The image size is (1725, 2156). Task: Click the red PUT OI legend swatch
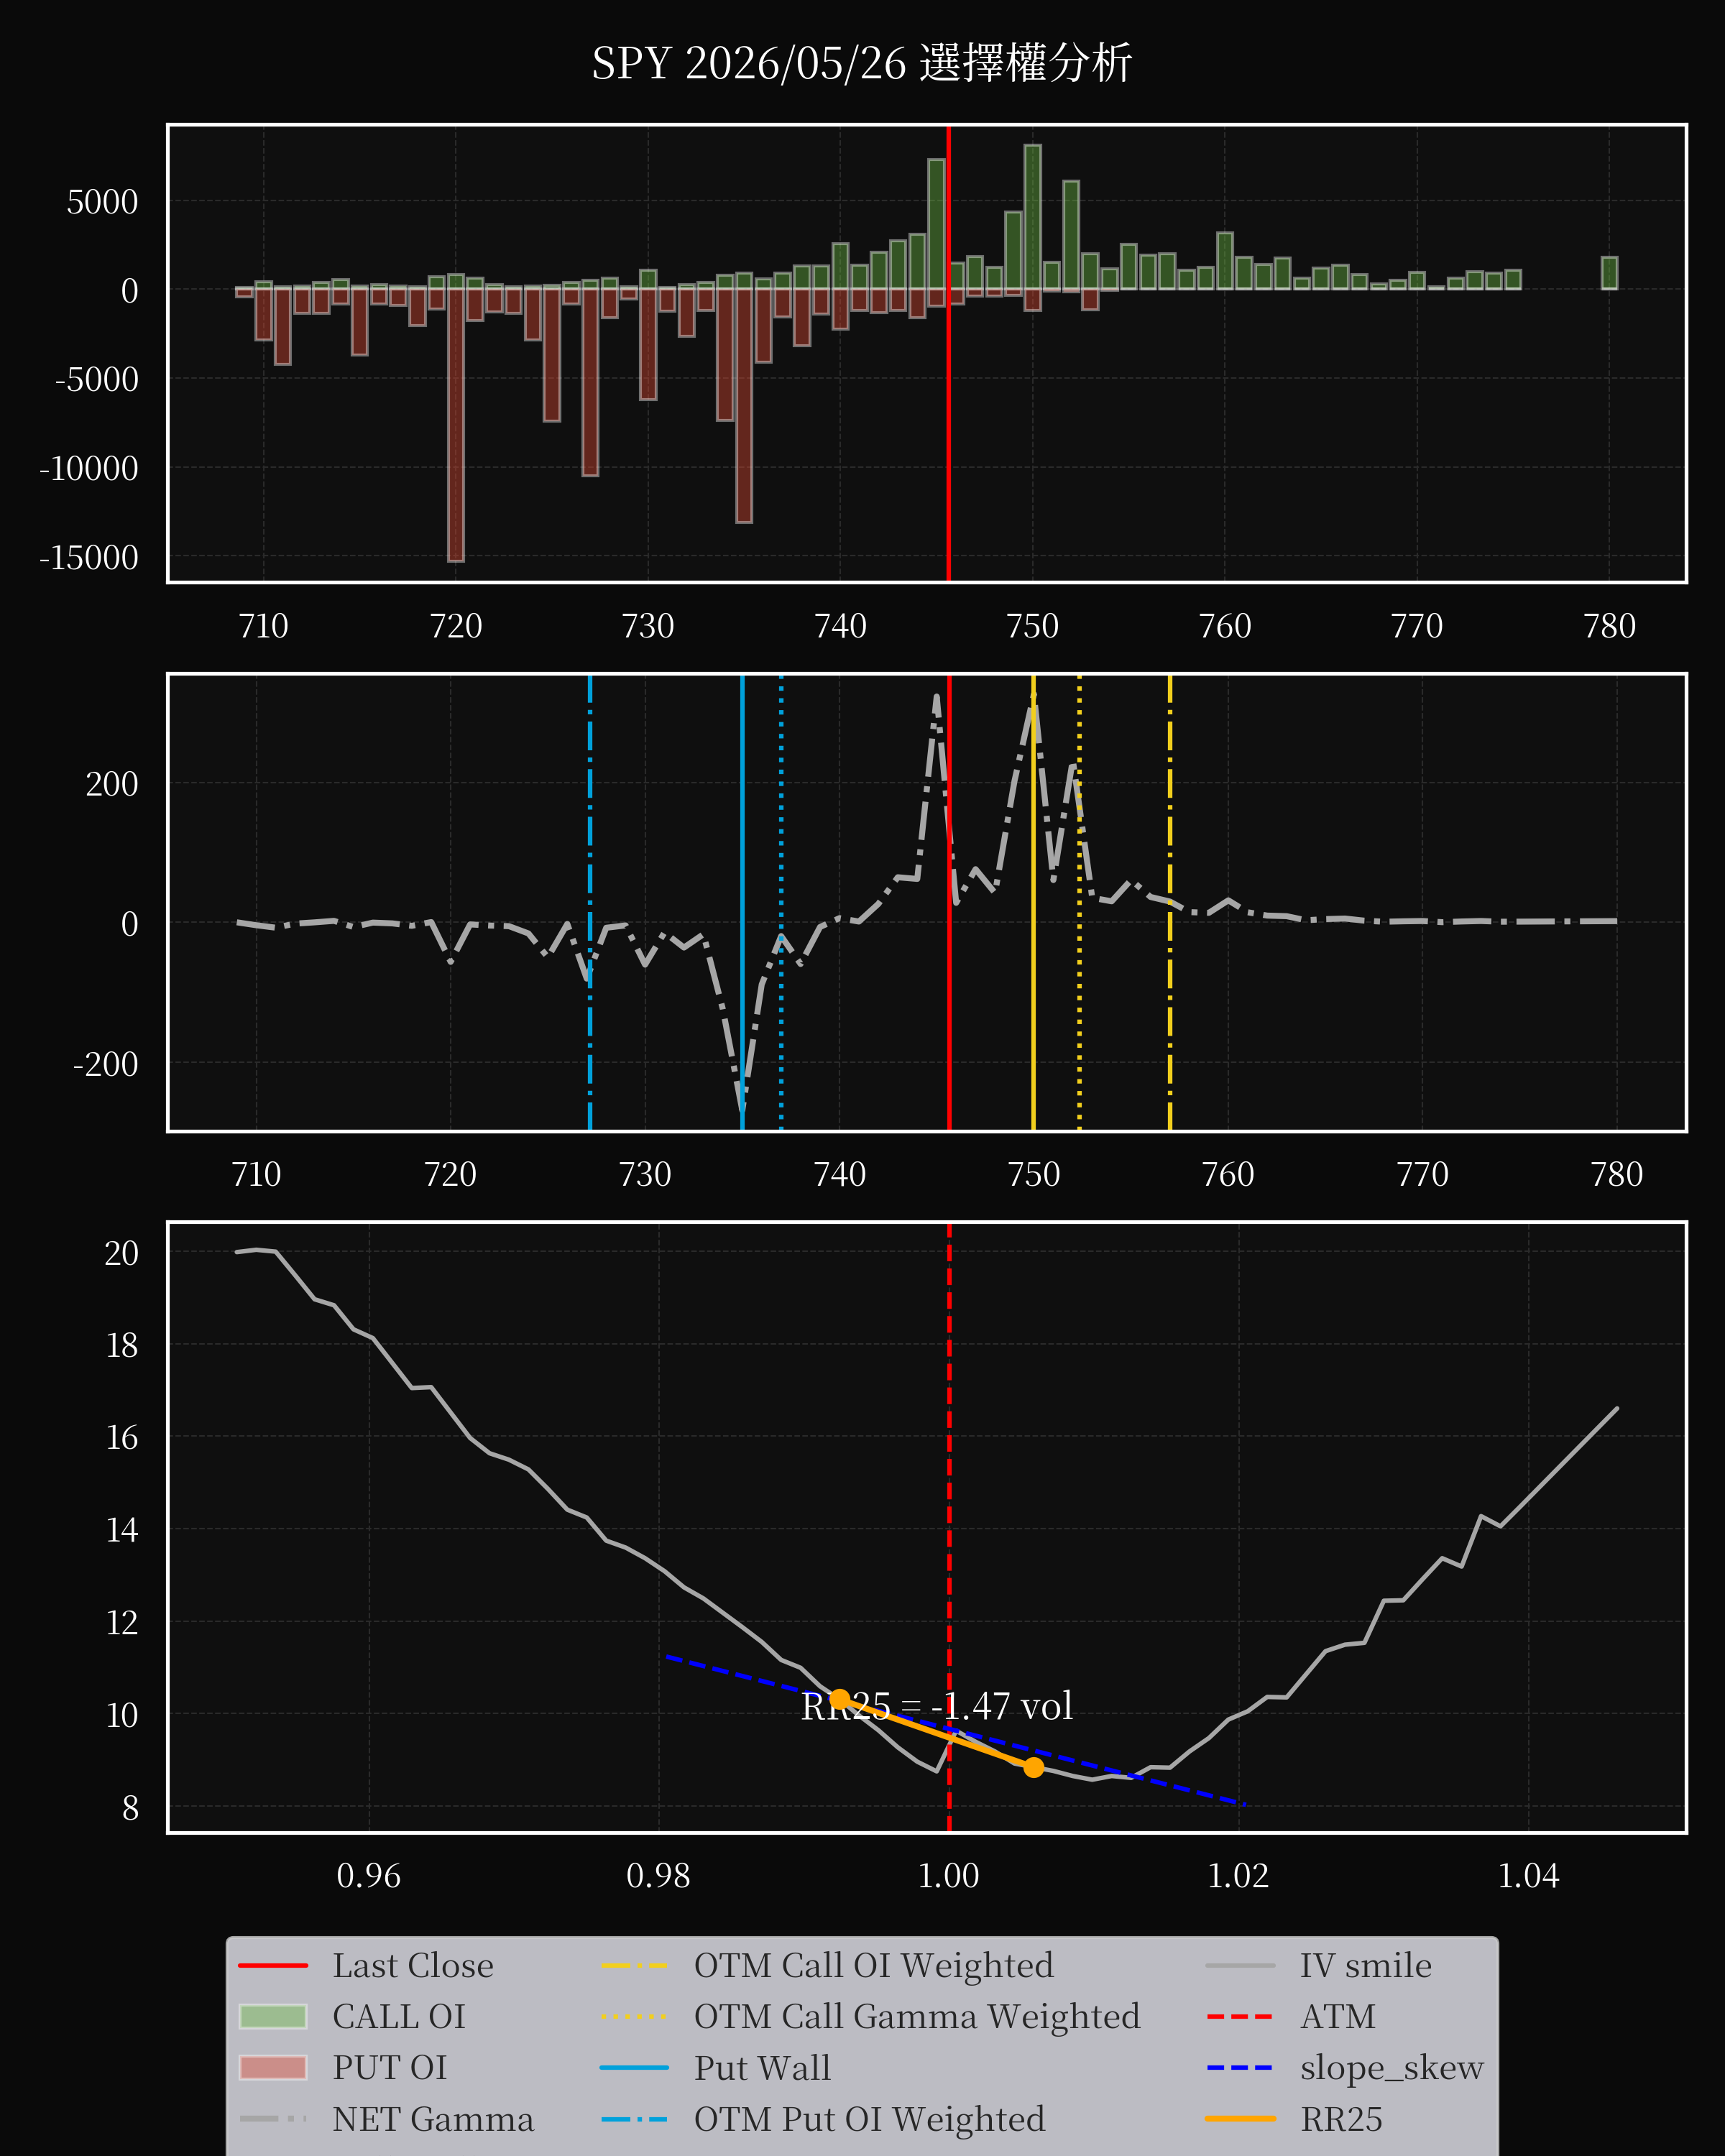coord(273,2067)
